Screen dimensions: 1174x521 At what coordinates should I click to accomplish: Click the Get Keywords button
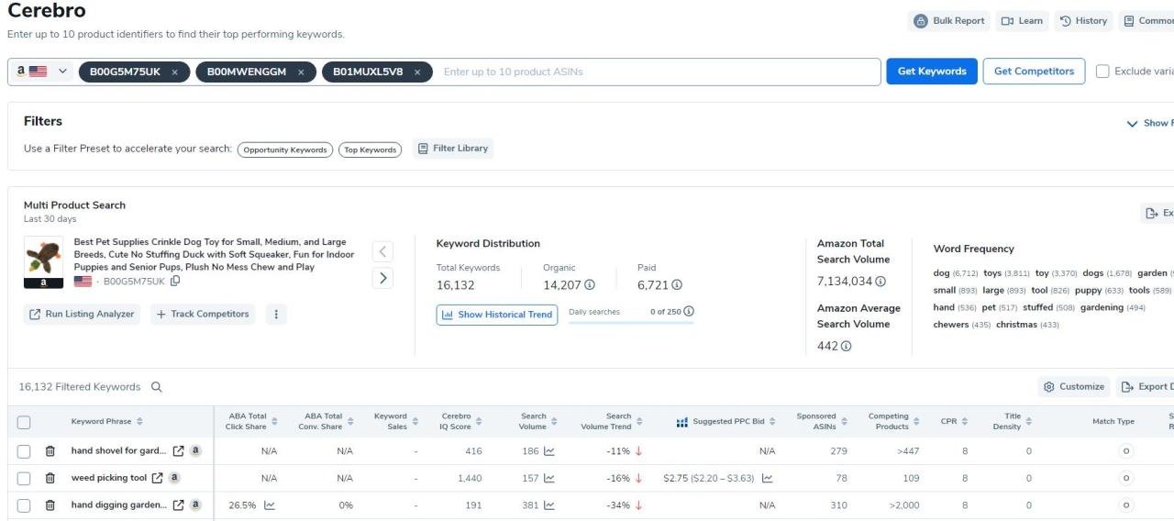point(931,72)
